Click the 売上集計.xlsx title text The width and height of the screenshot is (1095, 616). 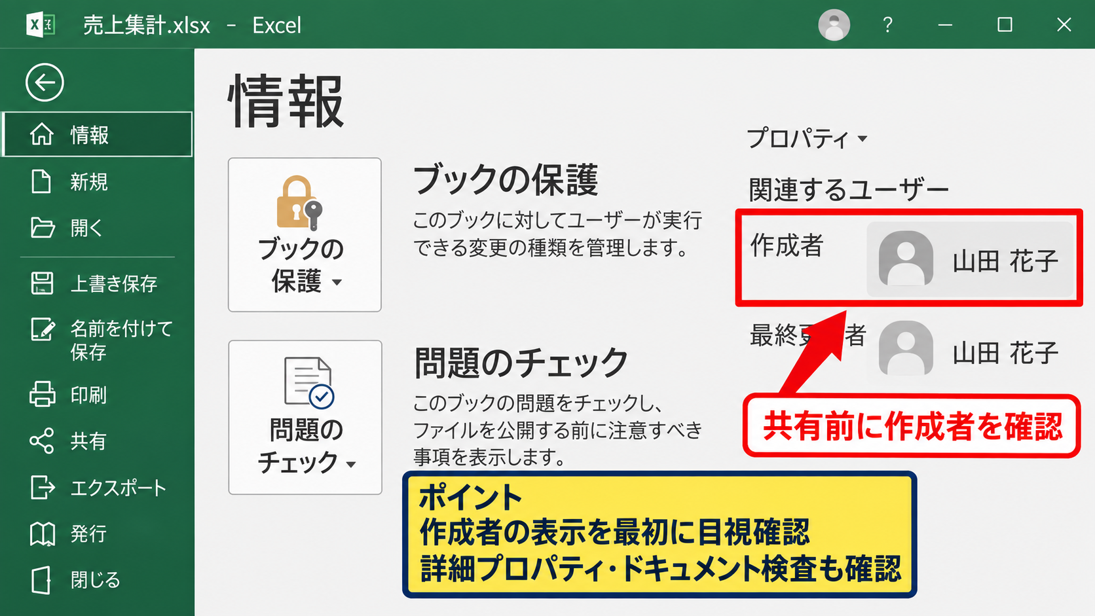(x=147, y=25)
